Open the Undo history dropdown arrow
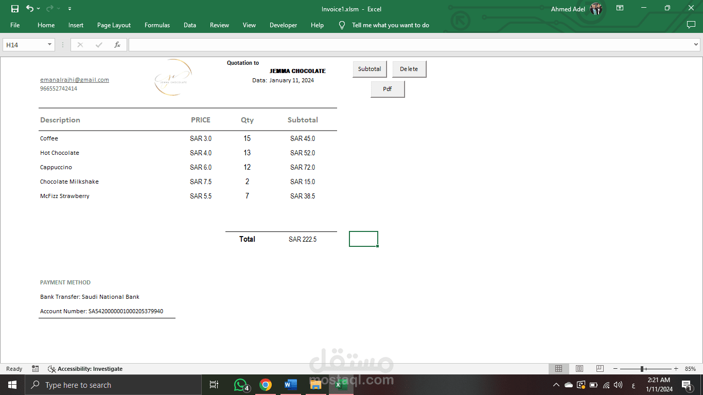 click(x=39, y=9)
